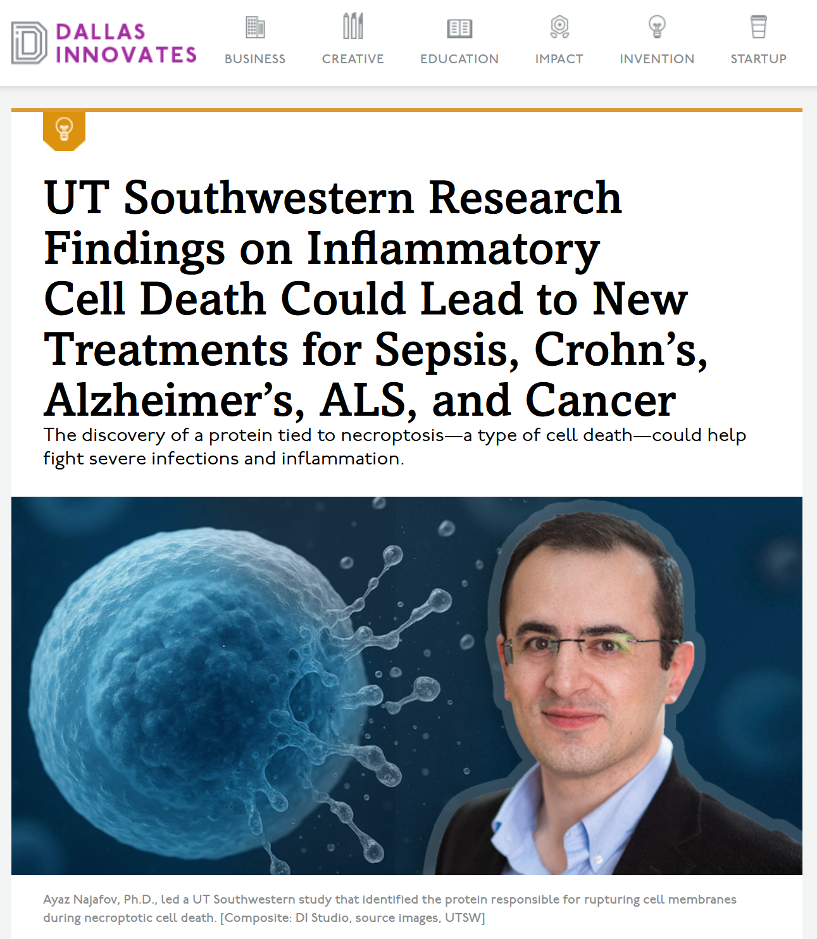This screenshot has width=817, height=939.
Task: Select the Impact navigation label
Action: coord(559,59)
